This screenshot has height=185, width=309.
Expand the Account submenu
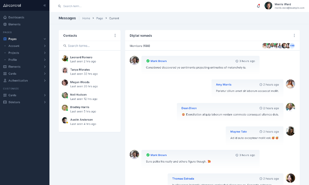pos(45,46)
